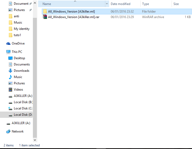
Task: Click the 1 KB size cell
Action: [188, 17]
